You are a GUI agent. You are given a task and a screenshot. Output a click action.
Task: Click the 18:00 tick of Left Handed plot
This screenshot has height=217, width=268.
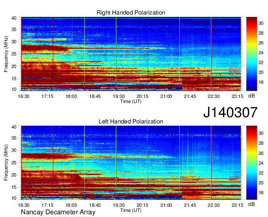point(71,205)
